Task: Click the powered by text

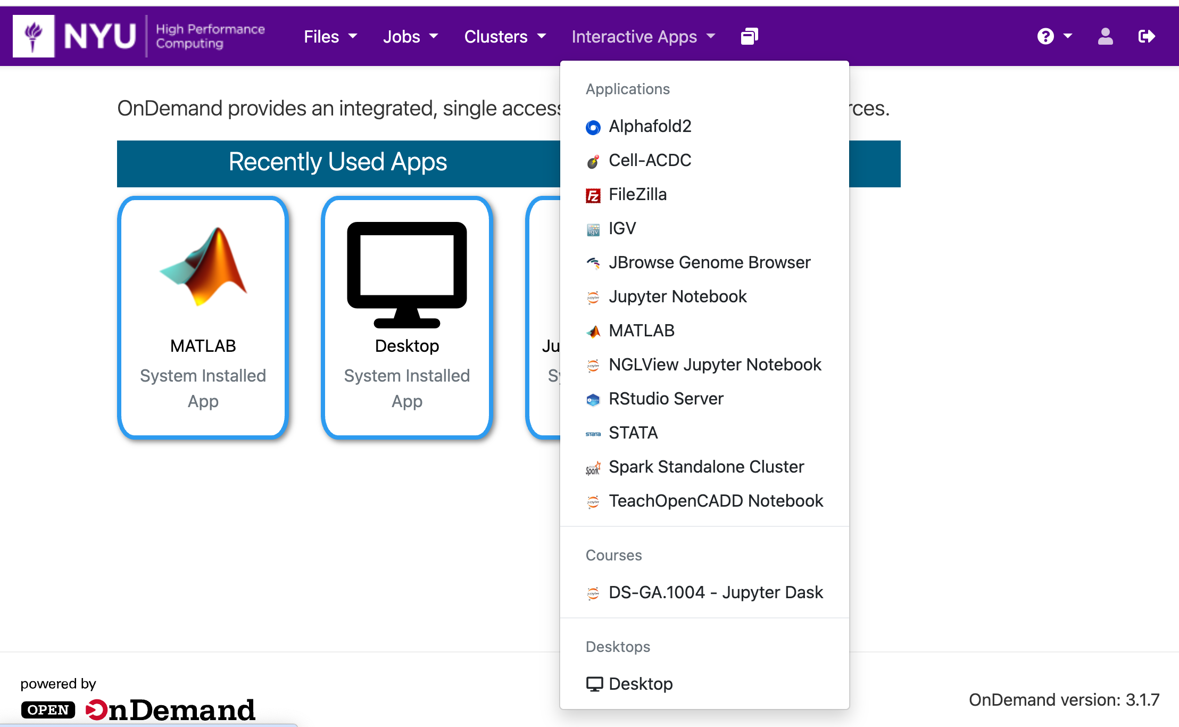Action: point(58,684)
